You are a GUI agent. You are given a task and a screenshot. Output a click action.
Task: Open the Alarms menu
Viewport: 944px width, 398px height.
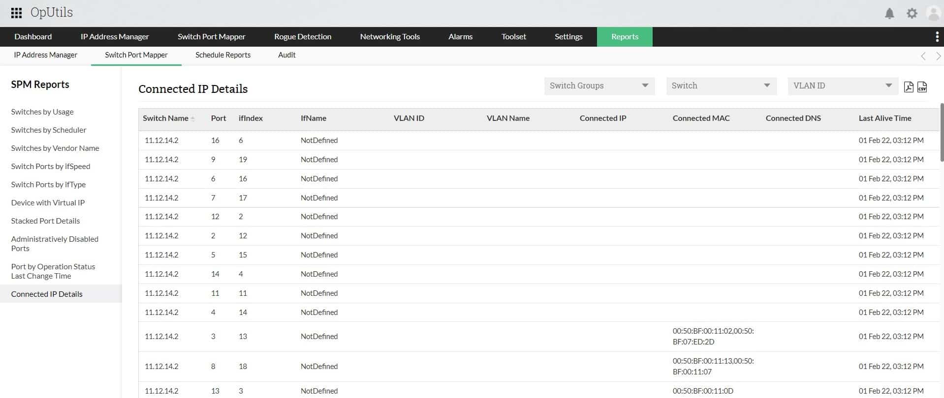coord(460,37)
